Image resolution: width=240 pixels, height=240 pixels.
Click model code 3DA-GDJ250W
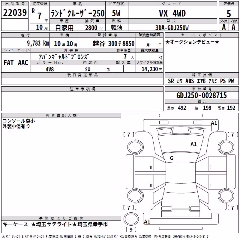tap(172, 28)
